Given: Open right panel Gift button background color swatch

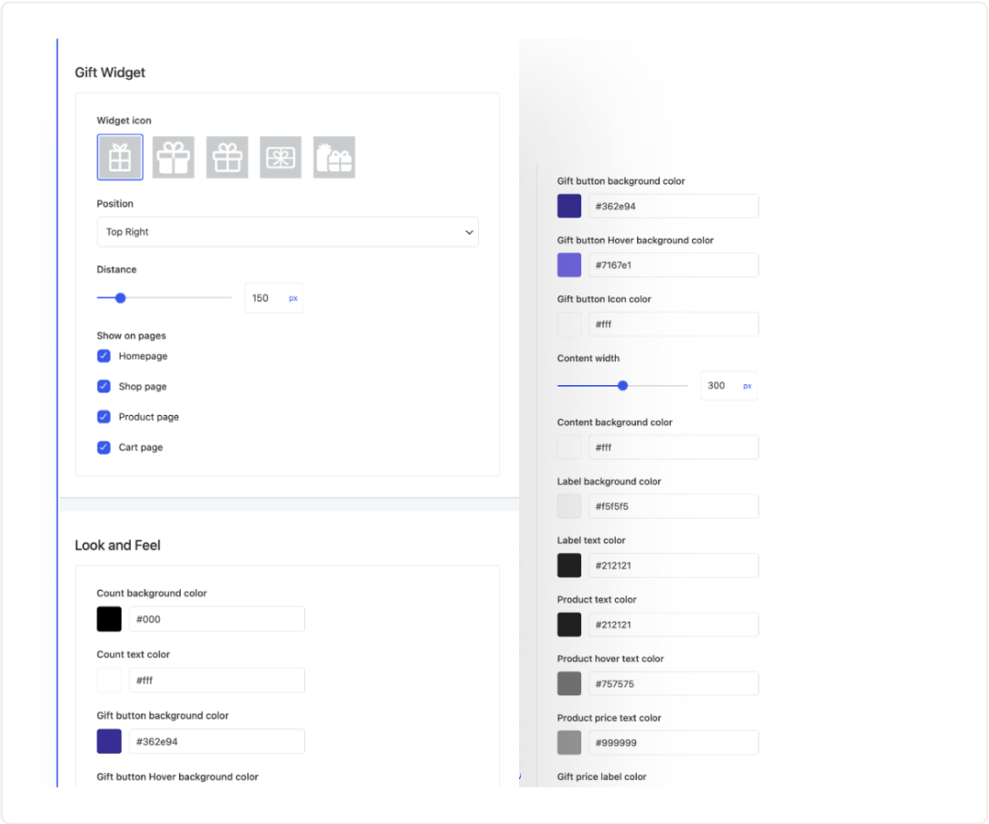Looking at the screenshot, I should (569, 206).
